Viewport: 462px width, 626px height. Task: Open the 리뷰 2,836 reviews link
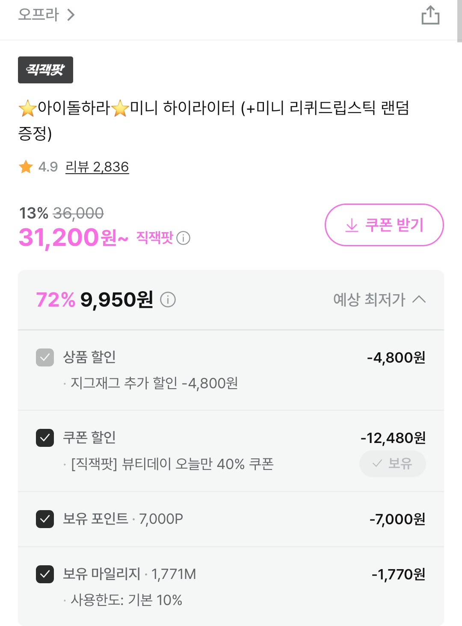click(x=97, y=167)
